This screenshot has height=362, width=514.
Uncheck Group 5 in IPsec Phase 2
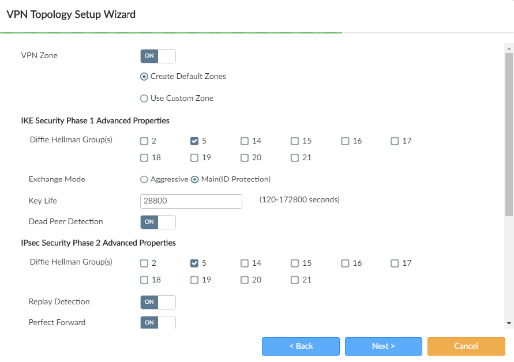point(194,263)
